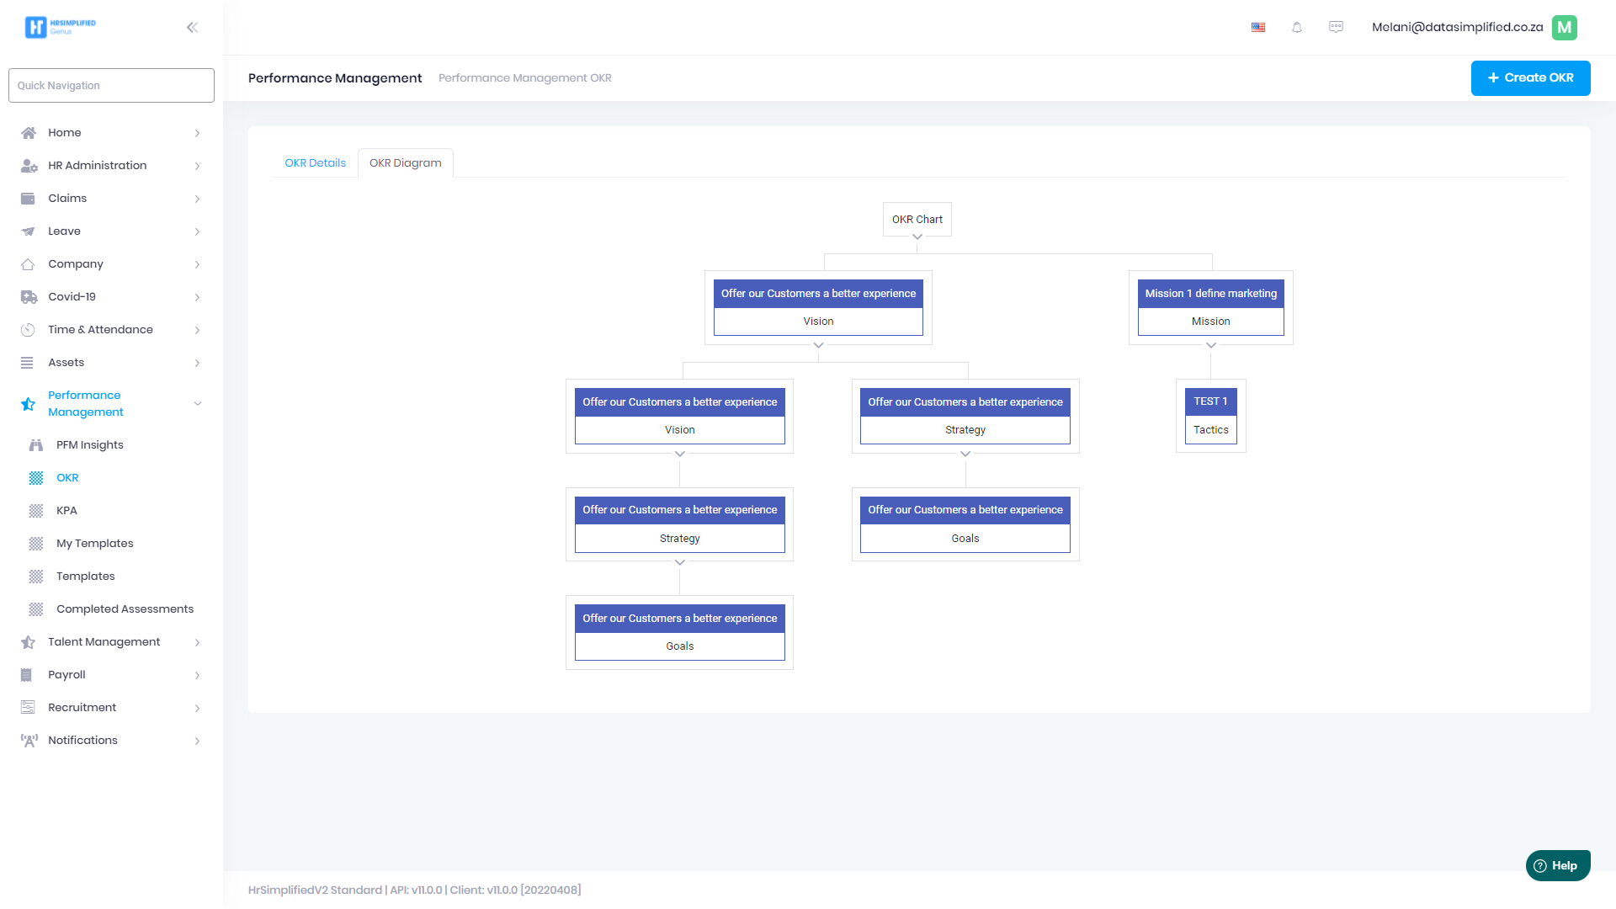The image size is (1616, 909).
Task: Open notifications bell icon in header
Action: point(1297,28)
